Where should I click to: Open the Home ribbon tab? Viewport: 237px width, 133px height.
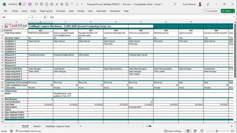click(x=15, y=11)
